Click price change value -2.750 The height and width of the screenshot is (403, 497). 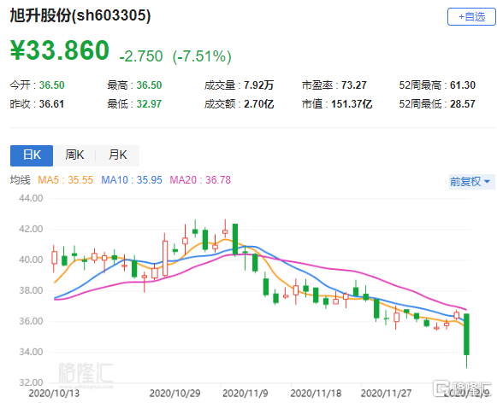(x=141, y=56)
